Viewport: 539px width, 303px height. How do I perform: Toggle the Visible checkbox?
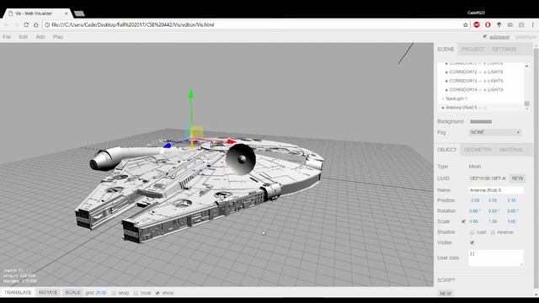click(472, 242)
